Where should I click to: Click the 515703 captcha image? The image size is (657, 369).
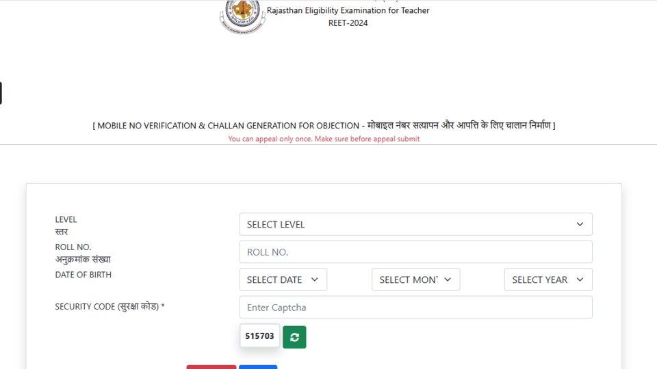(x=260, y=336)
